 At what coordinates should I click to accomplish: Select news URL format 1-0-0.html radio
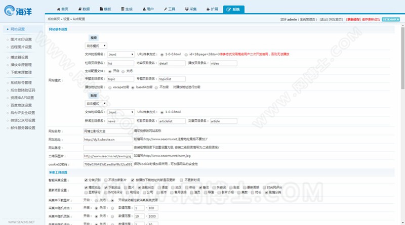(x=162, y=112)
